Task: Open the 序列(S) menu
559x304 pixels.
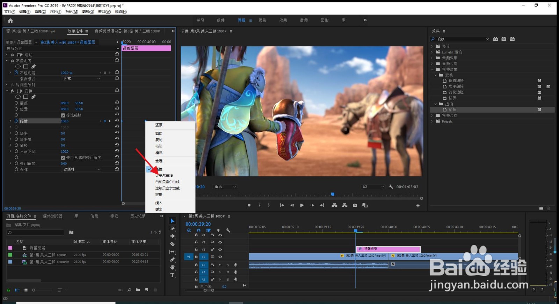Action: click(x=56, y=12)
